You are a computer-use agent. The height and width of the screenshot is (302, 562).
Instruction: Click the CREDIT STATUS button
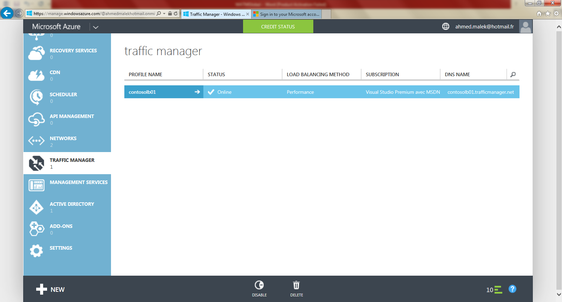(278, 26)
